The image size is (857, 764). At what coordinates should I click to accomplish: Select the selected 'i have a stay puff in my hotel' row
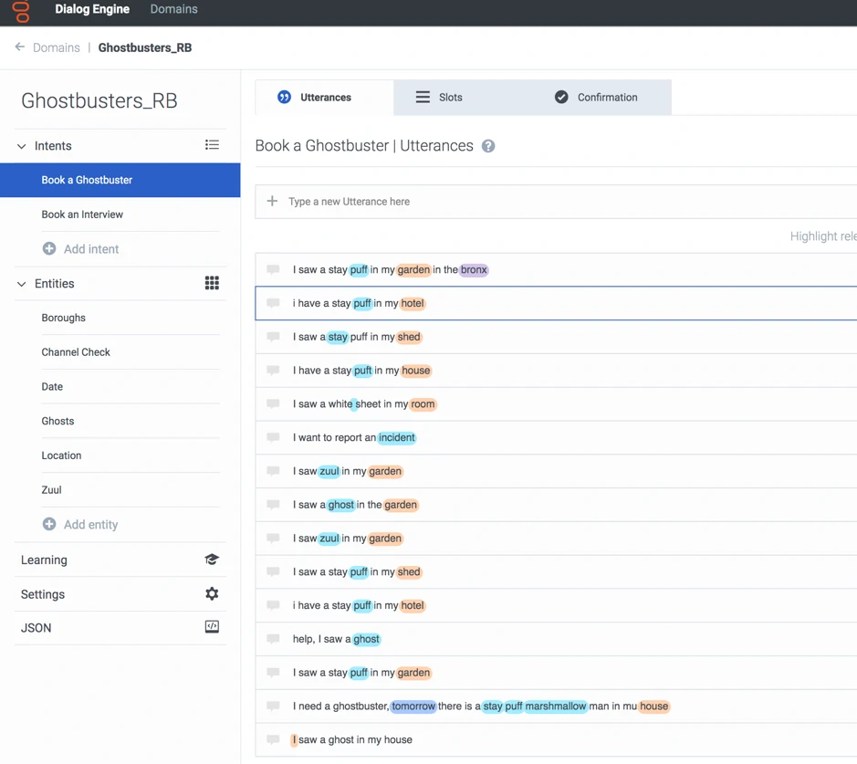point(556,303)
